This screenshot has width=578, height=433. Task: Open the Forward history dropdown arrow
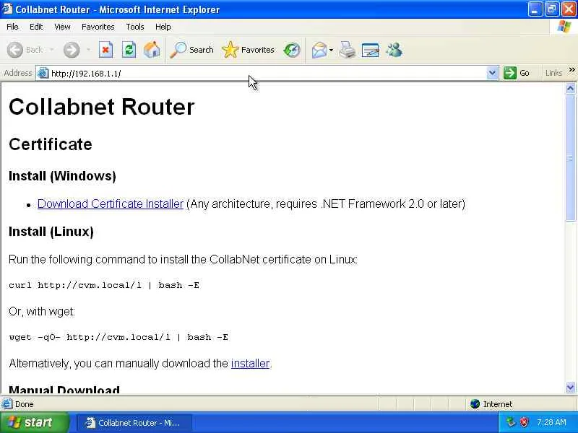coord(88,50)
